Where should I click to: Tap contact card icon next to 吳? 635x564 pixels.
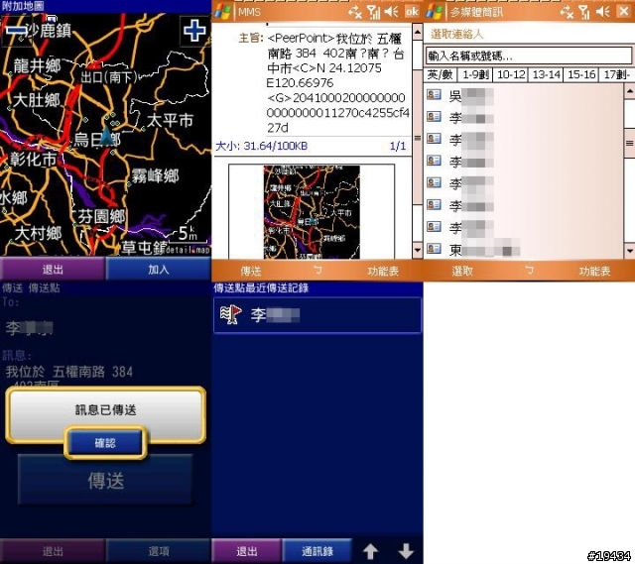434,95
